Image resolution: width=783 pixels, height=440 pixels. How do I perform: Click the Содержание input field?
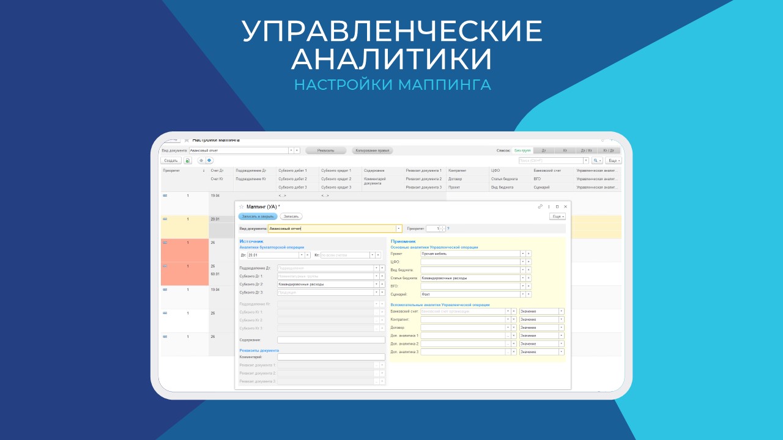click(x=331, y=340)
